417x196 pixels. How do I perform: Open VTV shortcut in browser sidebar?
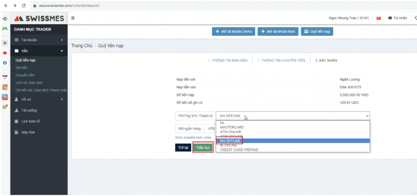click(x=5, y=77)
